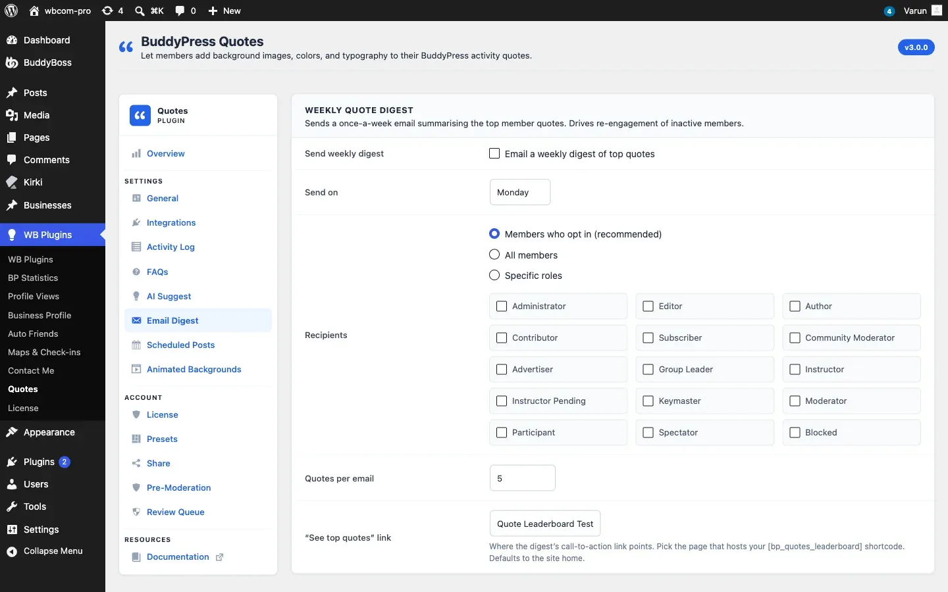Click the Quotes per email field

tap(523, 478)
